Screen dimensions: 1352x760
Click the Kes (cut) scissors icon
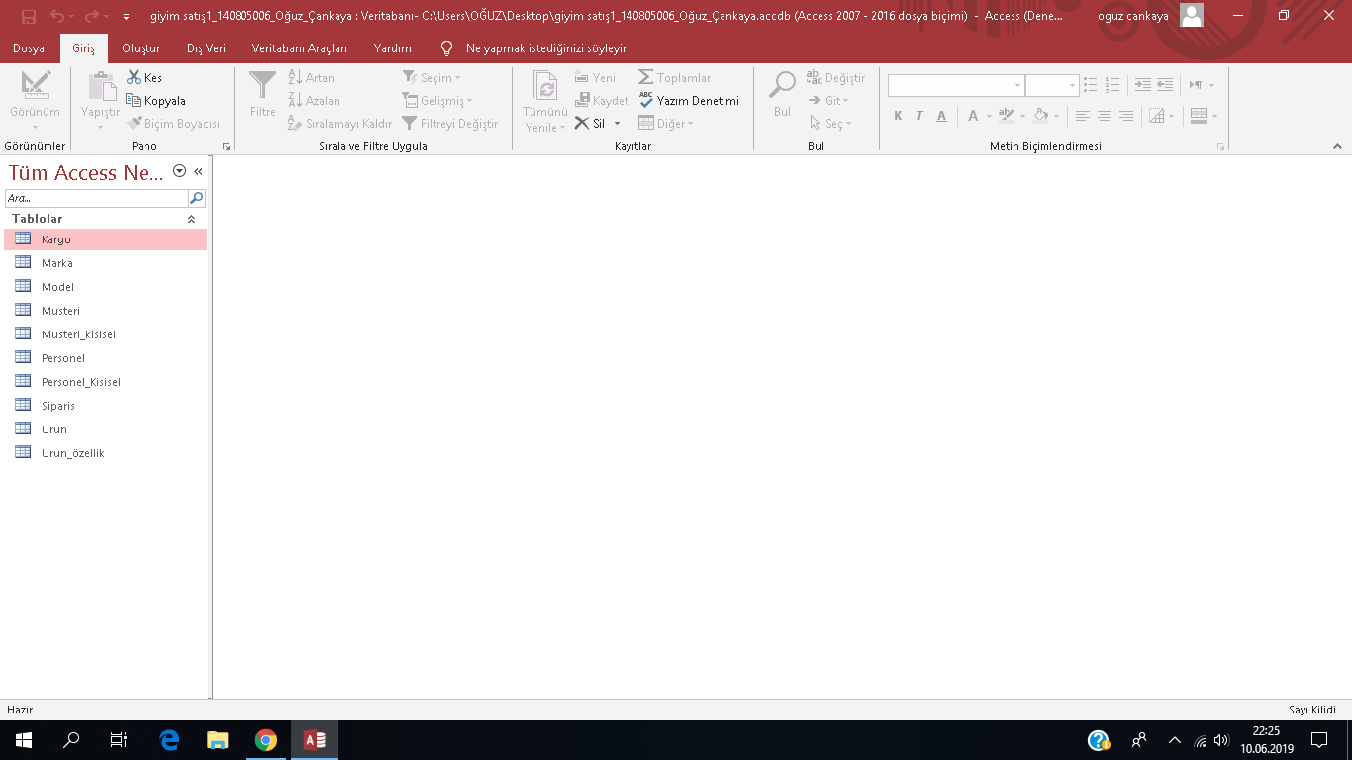tap(134, 77)
